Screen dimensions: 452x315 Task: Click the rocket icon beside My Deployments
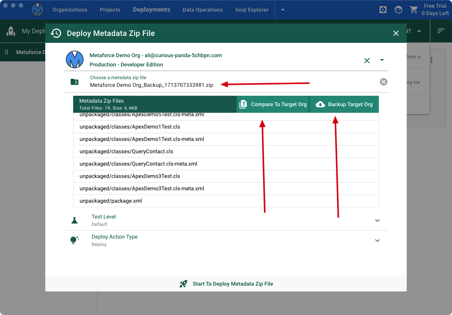[11, 31]
